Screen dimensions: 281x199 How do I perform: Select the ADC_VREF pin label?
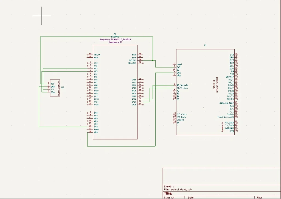point(132,63)
